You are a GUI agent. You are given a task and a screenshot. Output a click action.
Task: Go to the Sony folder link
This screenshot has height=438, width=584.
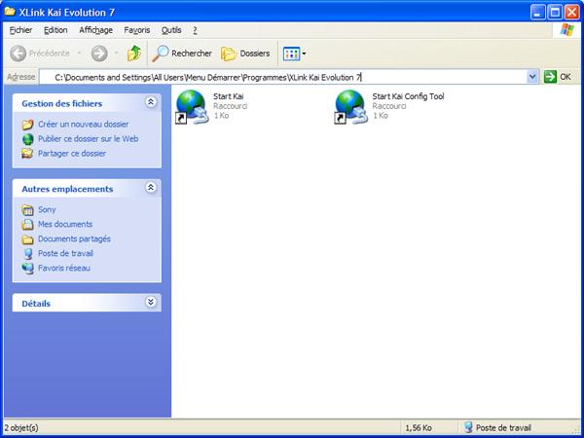[47, 209]
